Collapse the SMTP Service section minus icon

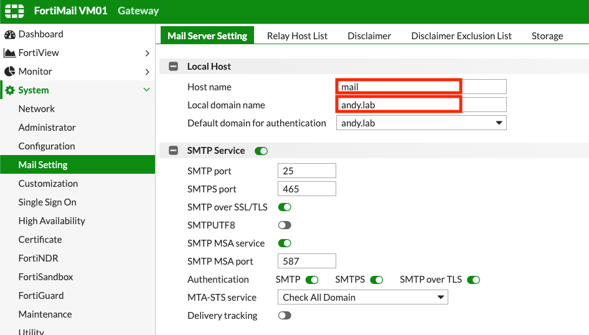(x=174, y=151)
